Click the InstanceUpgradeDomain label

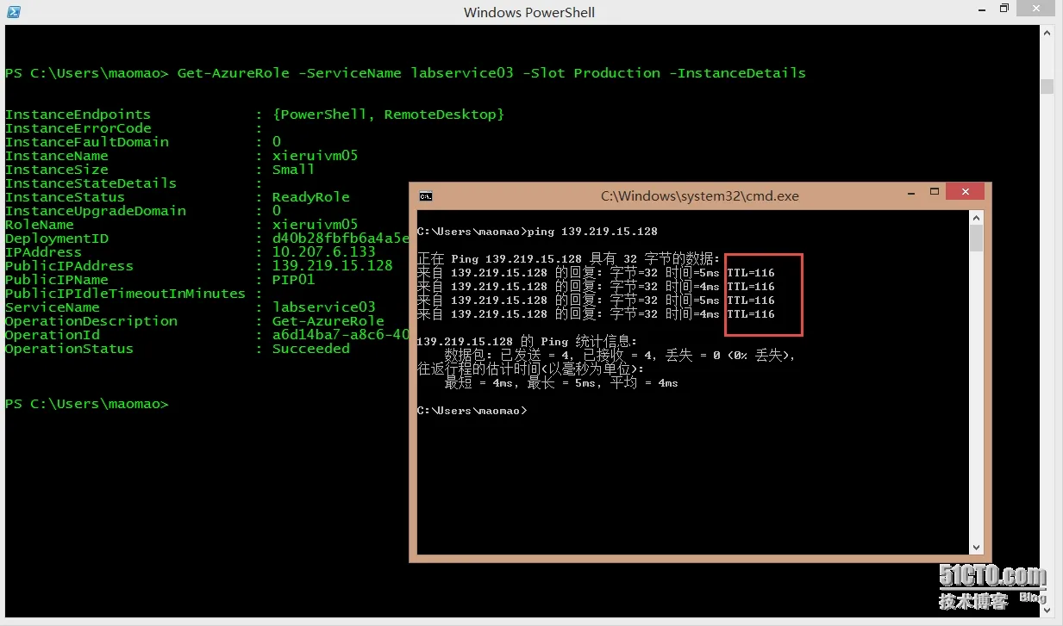point(95,211)
